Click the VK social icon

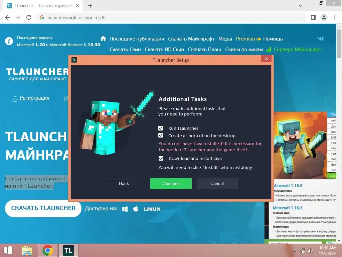321,39
